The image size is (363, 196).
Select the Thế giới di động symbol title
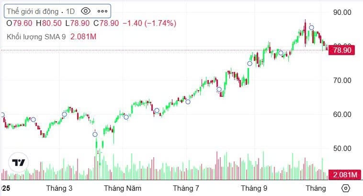[x=33, y=11]
